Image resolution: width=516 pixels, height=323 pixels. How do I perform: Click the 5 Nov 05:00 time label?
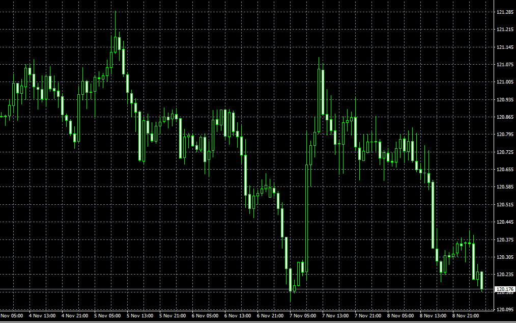pos(107,316)
